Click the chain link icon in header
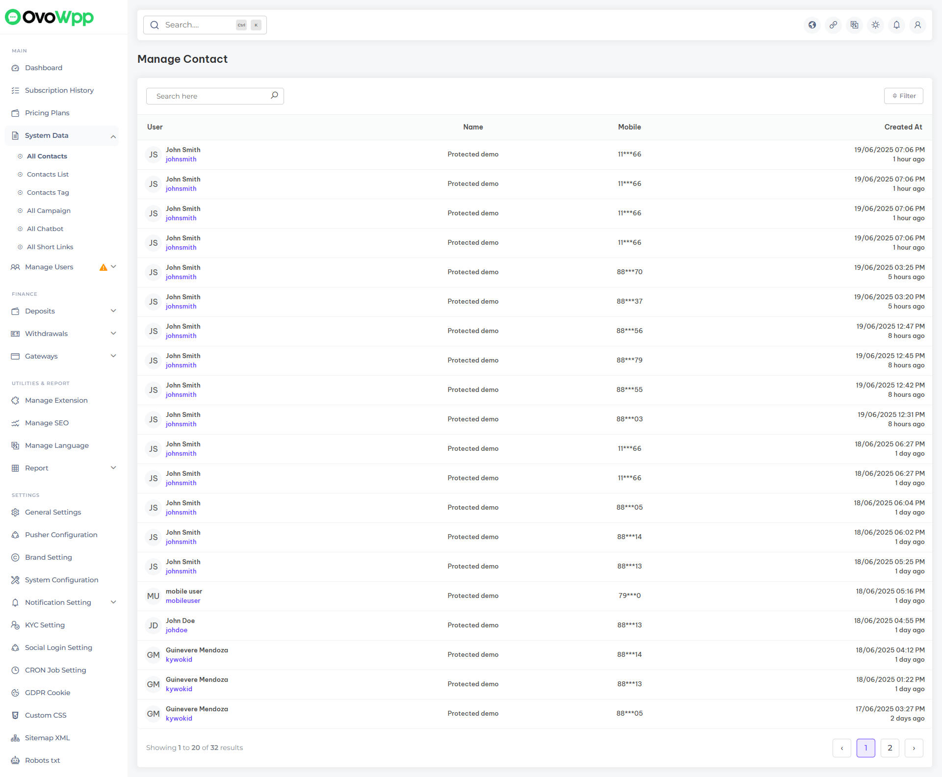Screen dimensions: 942x777 [834, 25]
